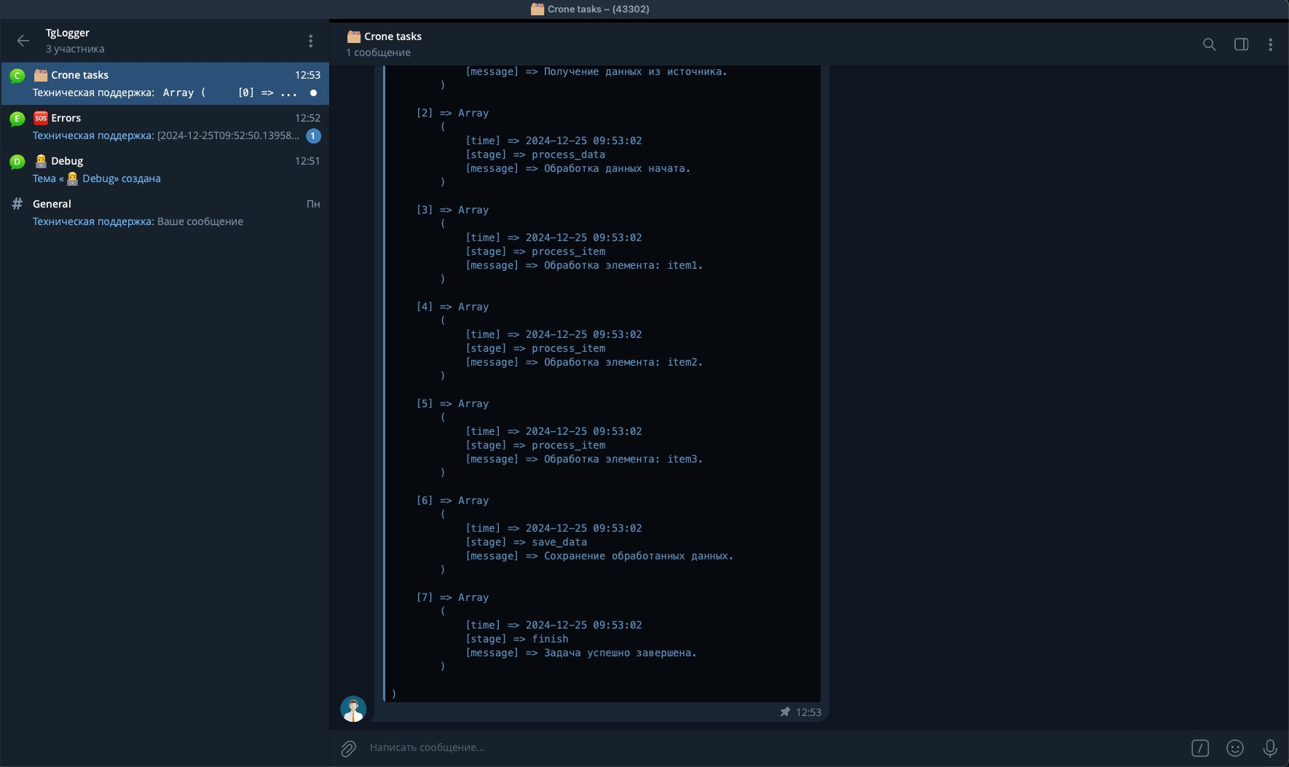This screenshot has width=1289, height=767.
Task: Open bot commands slash icon
Action: [x=1199, y=748]
